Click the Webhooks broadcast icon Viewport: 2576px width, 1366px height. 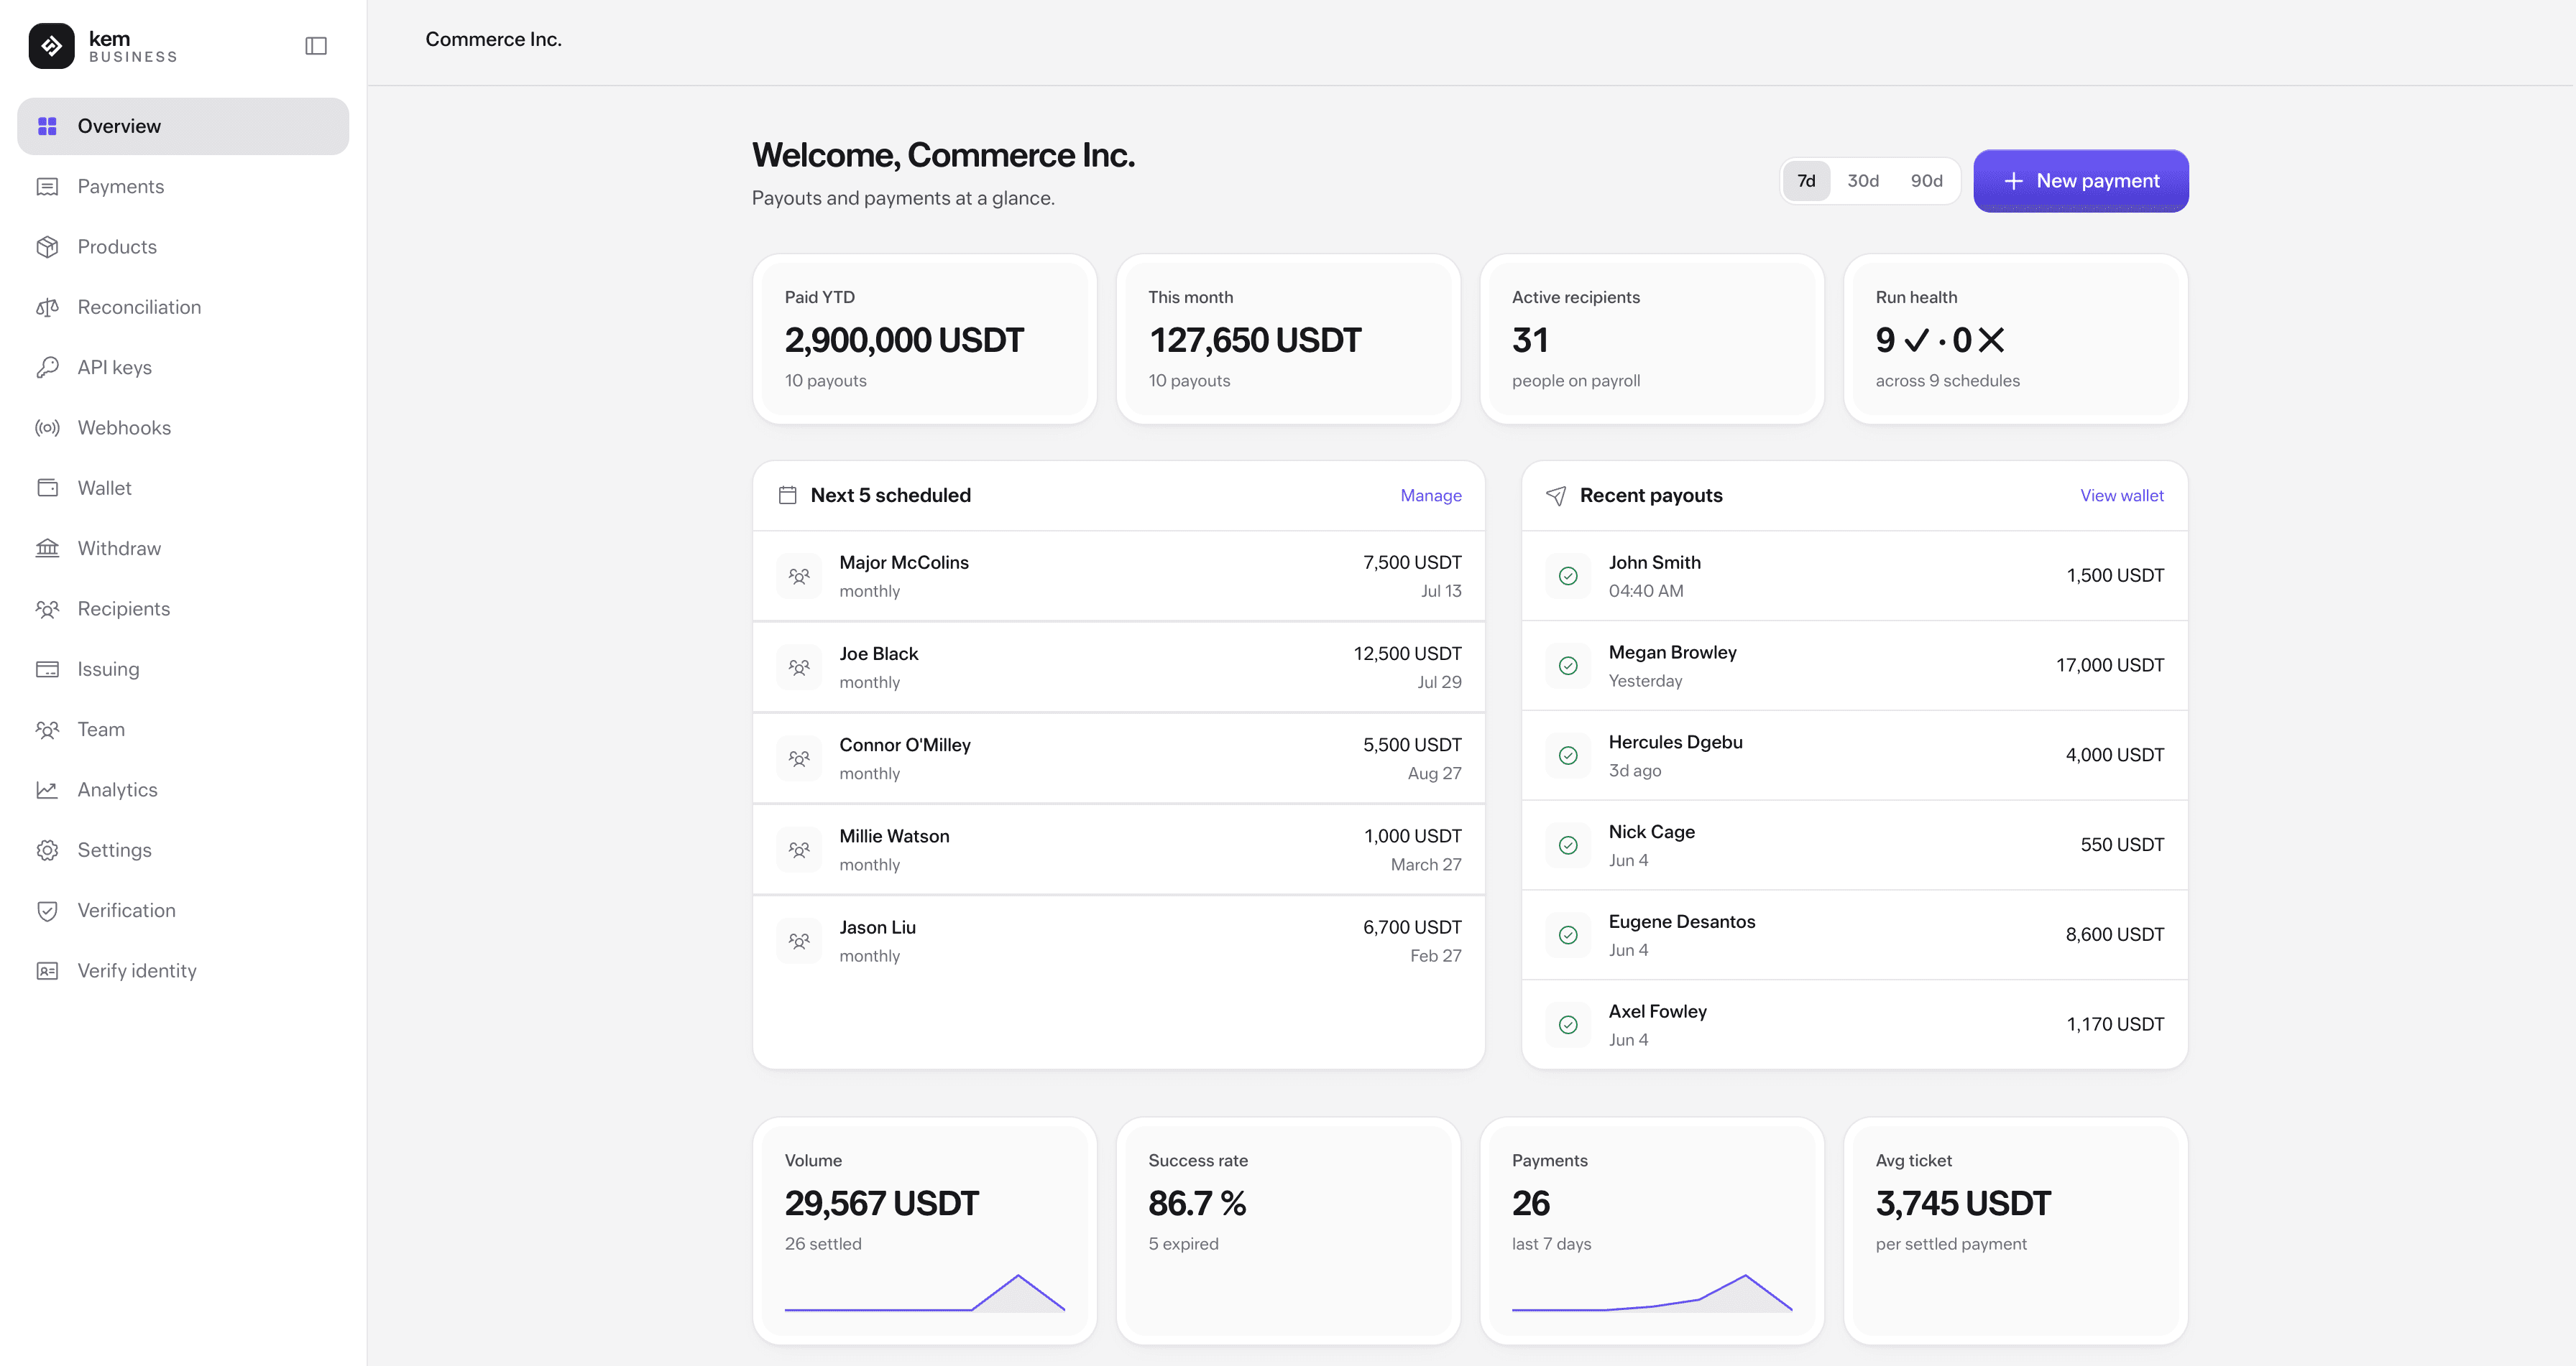click(47, 428)
